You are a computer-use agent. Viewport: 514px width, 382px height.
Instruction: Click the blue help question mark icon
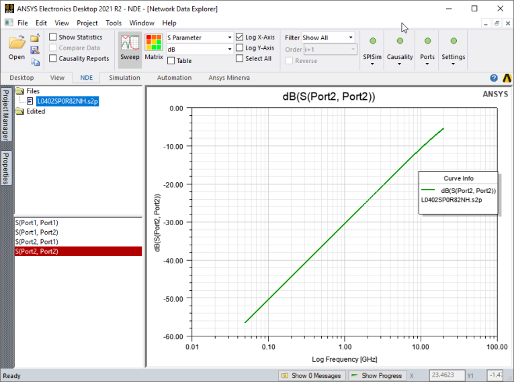(x=494, y=78)
